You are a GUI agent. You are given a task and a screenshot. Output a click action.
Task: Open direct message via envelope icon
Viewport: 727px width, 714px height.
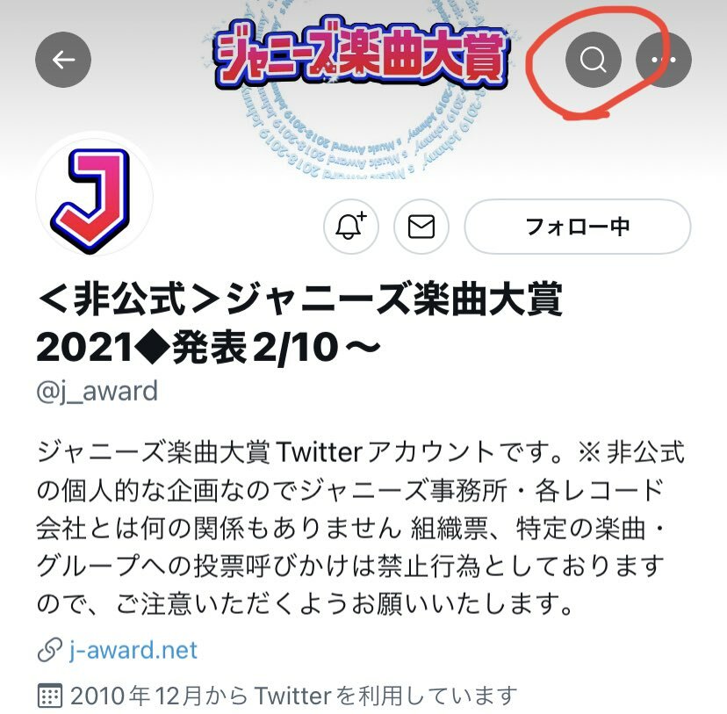[421, 227]
